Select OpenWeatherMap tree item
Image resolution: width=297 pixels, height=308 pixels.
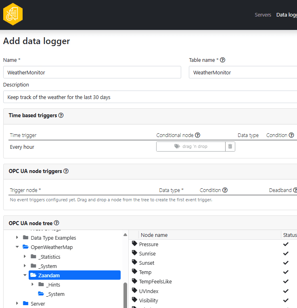tap(52, 247)
